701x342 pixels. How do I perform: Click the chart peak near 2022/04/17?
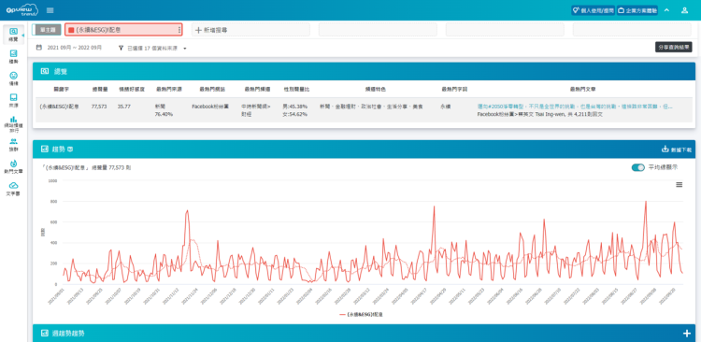click(434, 207)
